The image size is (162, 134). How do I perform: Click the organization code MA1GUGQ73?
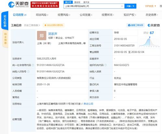[121, 65]
